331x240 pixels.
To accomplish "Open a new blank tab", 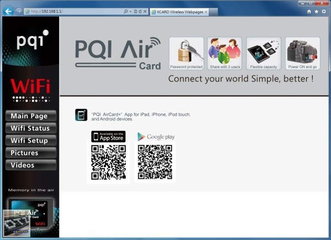I will pyautogui.click(x=213, y=12).
